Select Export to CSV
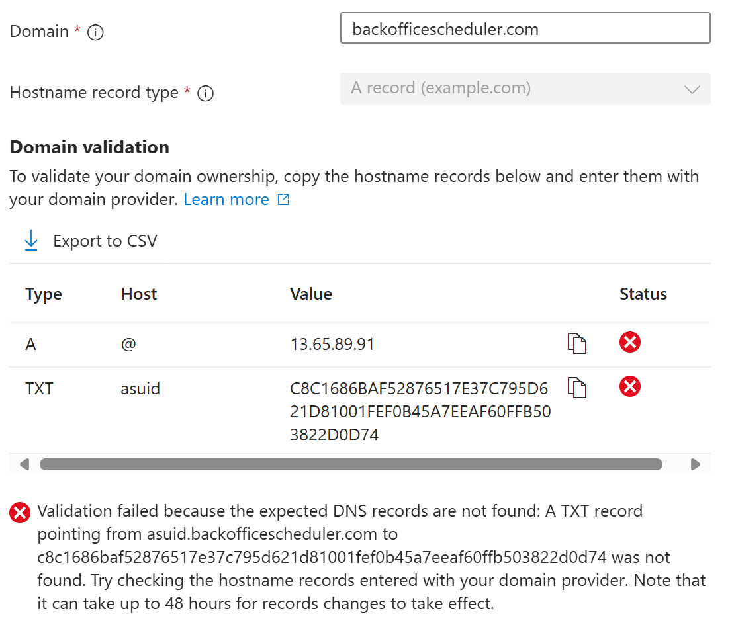 105,241
